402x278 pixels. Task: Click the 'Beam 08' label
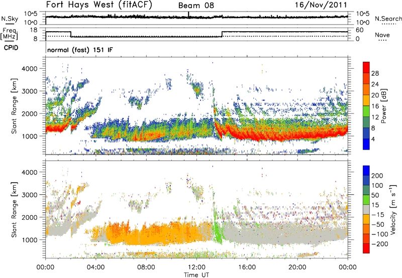click(x=196, y=6)
